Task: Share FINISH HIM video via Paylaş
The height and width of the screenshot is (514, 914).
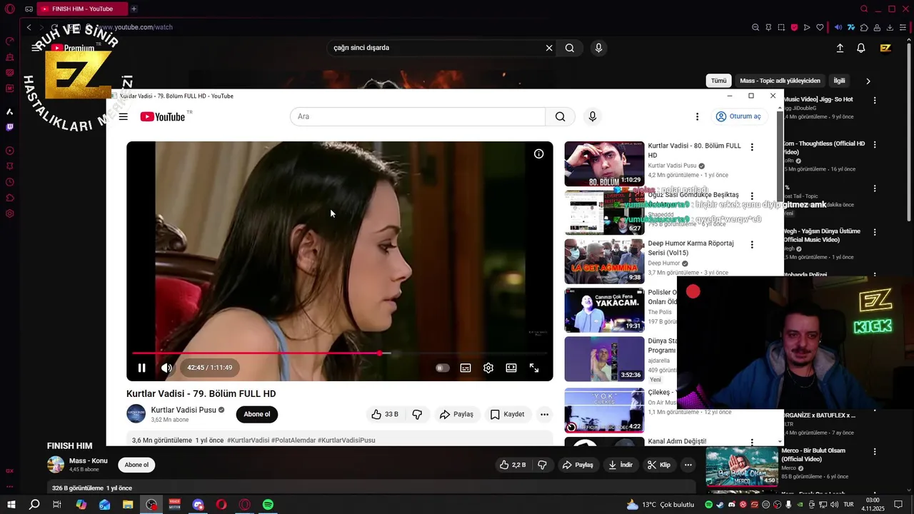Action: pos(578,465)
